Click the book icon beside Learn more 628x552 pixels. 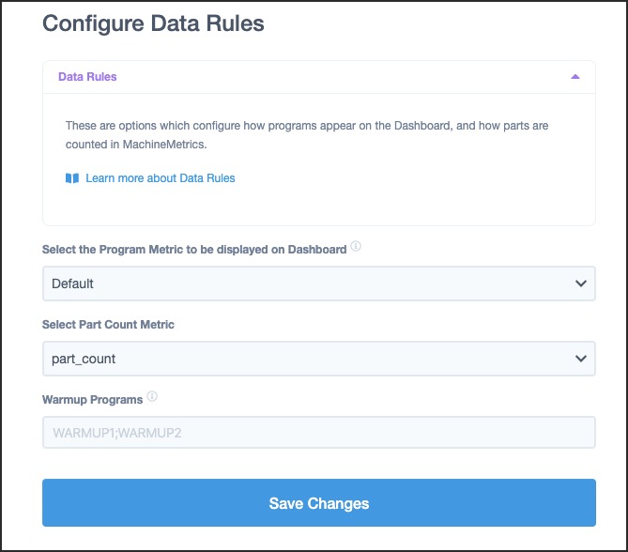pos(72,177)
